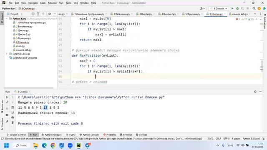Click the stop run icon in toolbar
This screenshot has width=267, height=150.
[247, 8]
